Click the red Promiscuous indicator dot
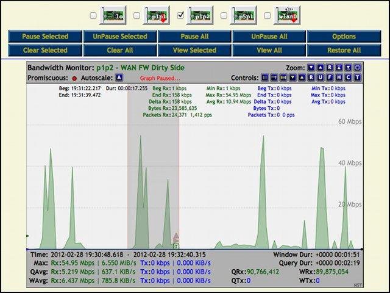 74,79
